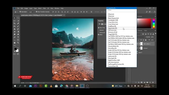Toggle the Dither checkbox
169x95 pixels.
pos(98,35)
